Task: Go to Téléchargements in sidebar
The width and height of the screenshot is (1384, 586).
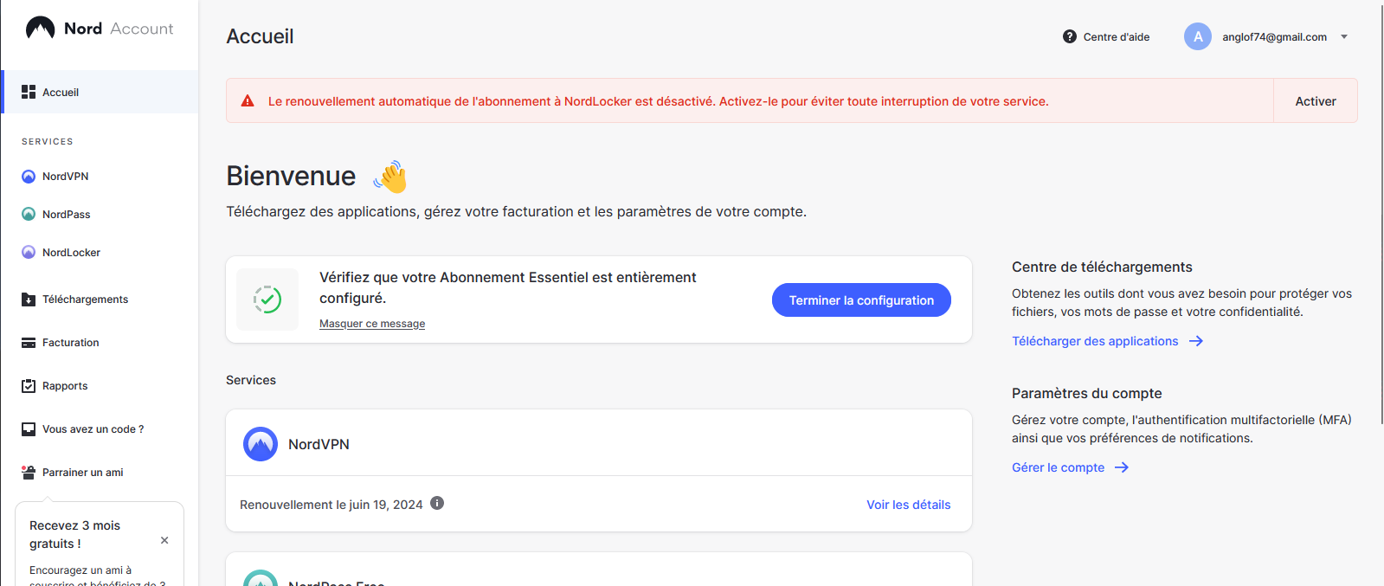Action: 85,299
